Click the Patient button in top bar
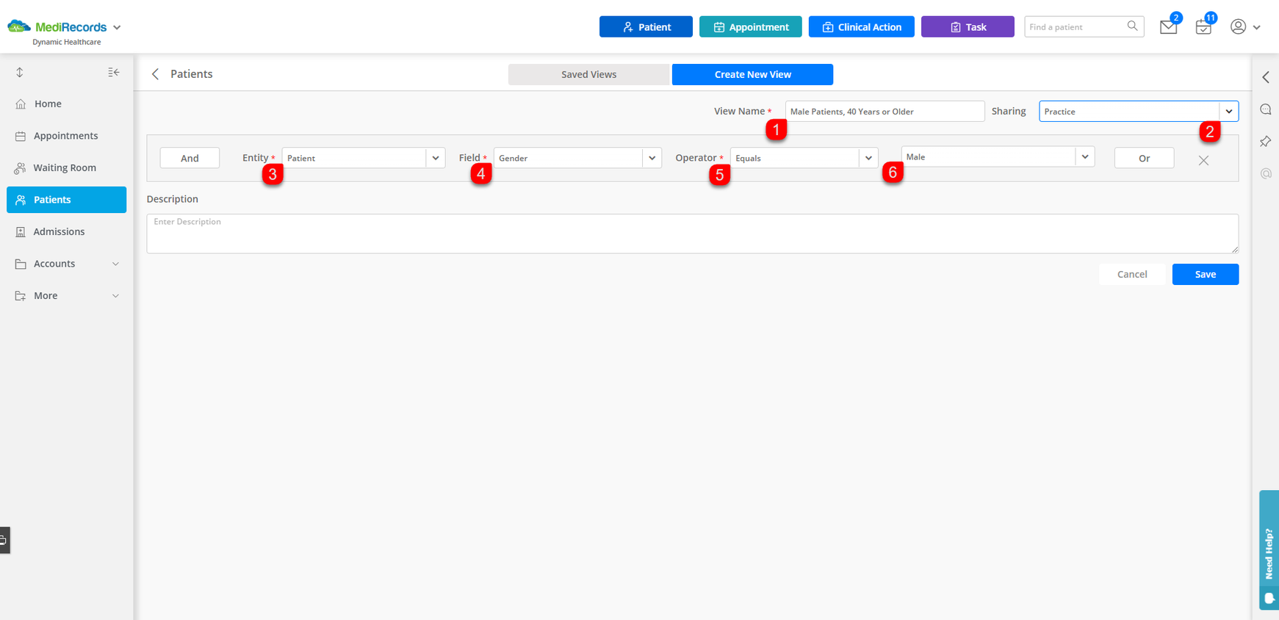The image size is (1279, 620). (646, 26)
